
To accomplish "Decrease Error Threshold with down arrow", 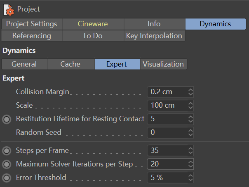I will [x=190, y=180].
